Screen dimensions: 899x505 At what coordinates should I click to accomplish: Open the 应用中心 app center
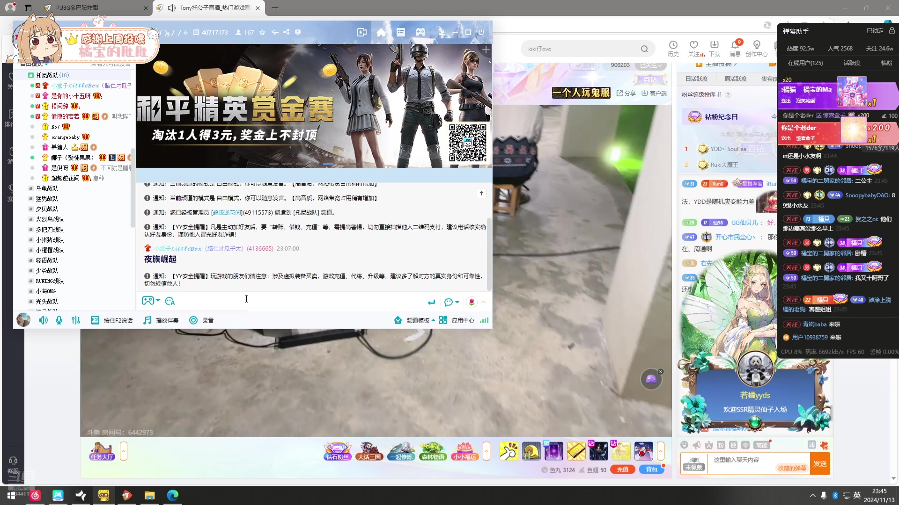(x=457, y=320)
